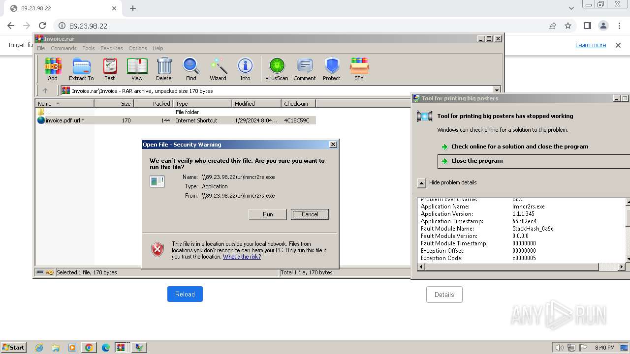The height and width of the screenshot is (354, 630).
Task: Open a new Chrome tab
Action: click(133, 8)
